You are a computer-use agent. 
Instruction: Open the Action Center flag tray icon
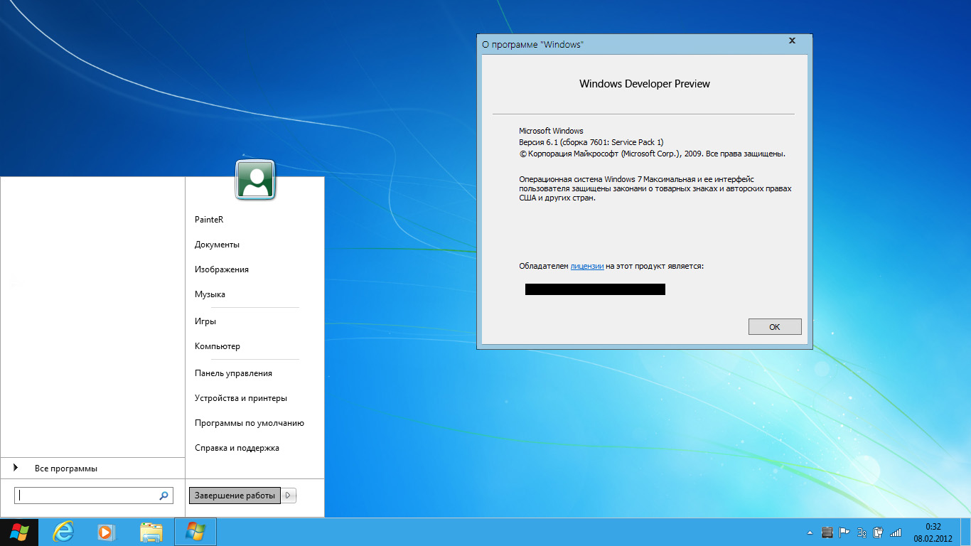pos(844,532)
